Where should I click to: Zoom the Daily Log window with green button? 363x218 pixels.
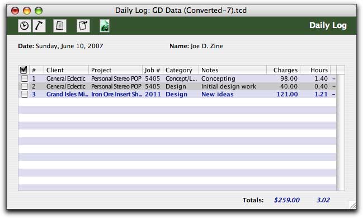click(39, 11)
